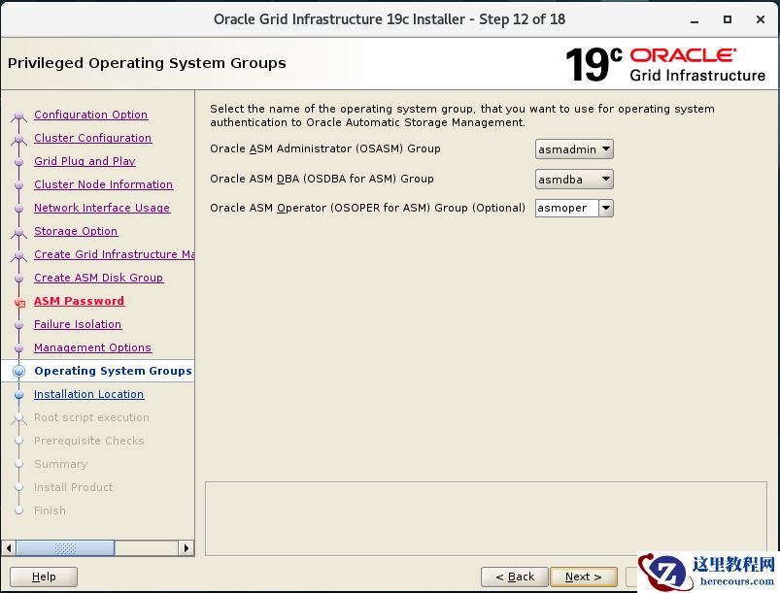Jump to Create ASM Disk Group step
This screenshot has width=780, height=593.
pos(98,278)
